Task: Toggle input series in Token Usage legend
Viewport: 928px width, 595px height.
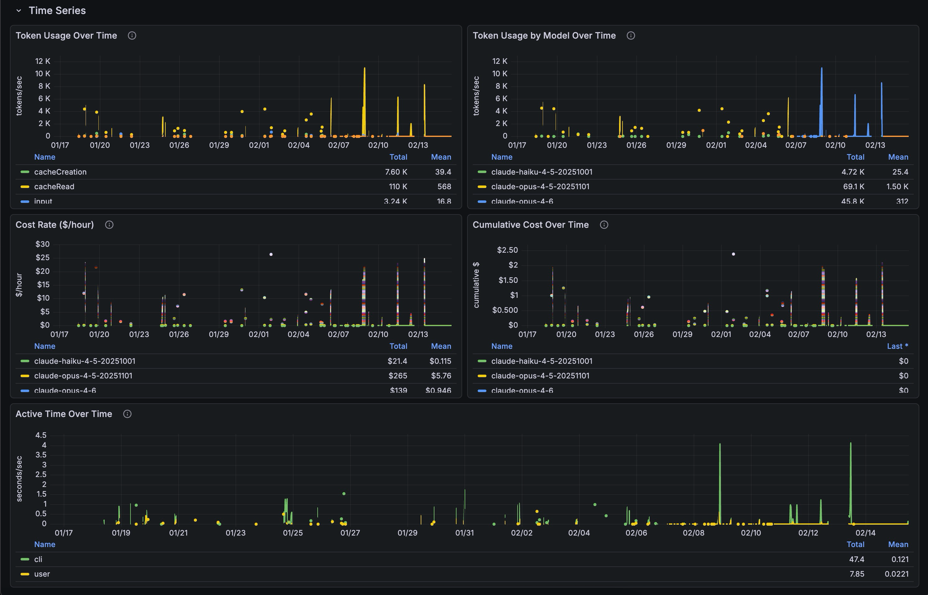Action: (x=43, y=201)
